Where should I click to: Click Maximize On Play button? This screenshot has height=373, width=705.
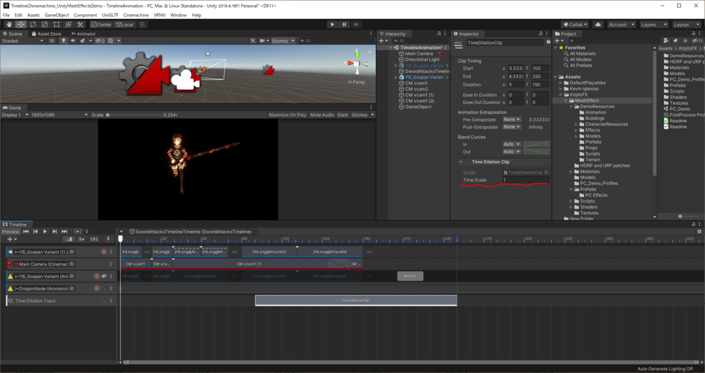[x=287, y=115]
